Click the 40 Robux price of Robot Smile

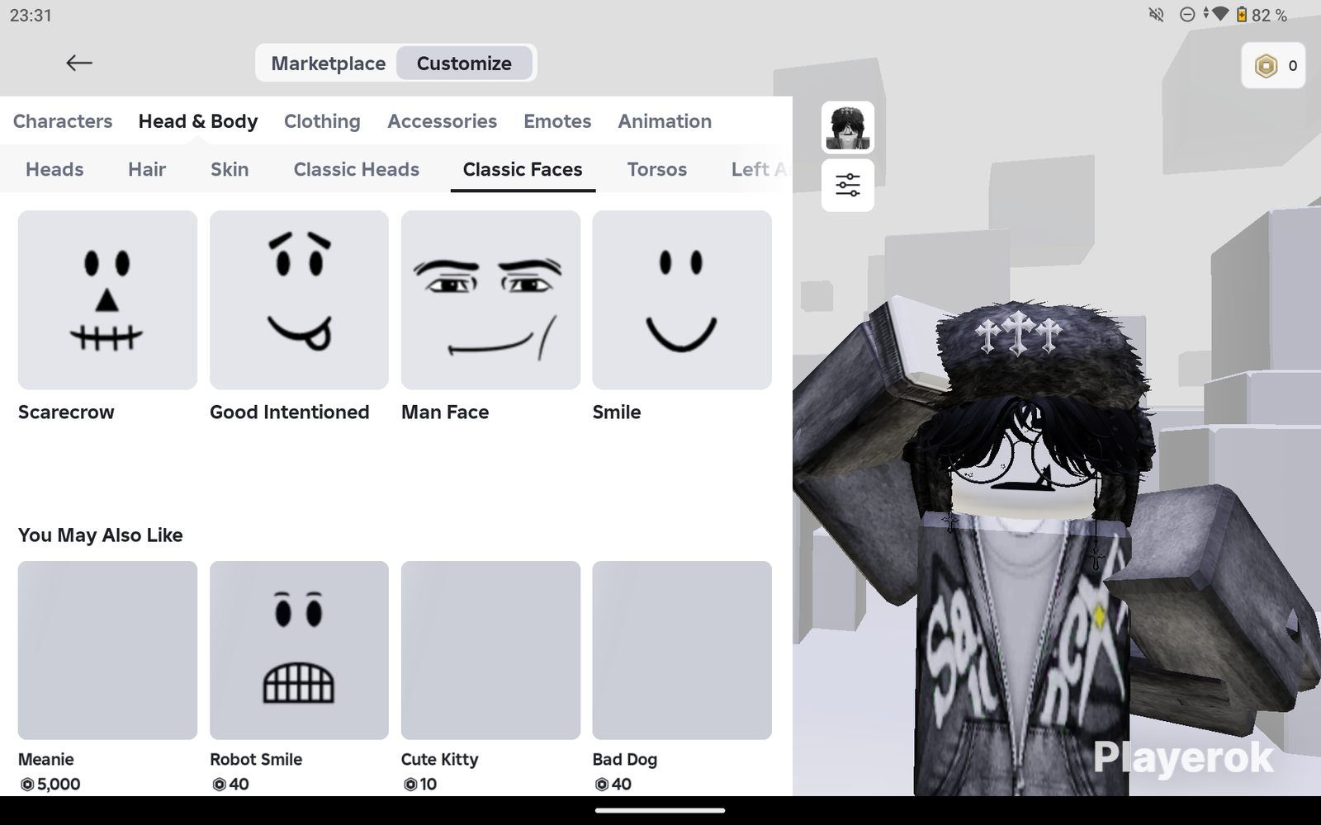[230, 784]
